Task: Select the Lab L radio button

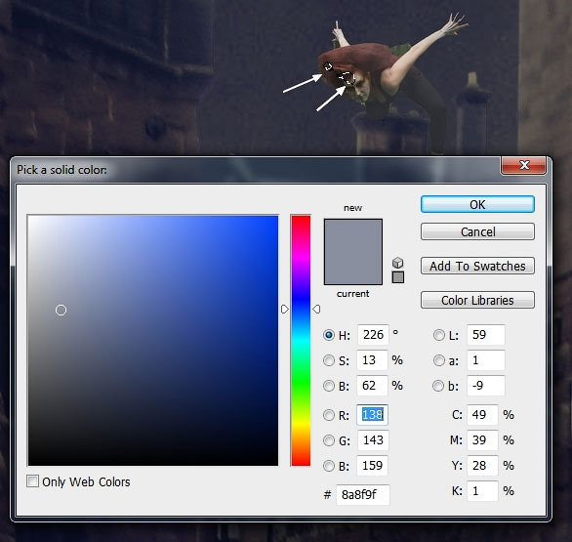Action: coord(439,335)
